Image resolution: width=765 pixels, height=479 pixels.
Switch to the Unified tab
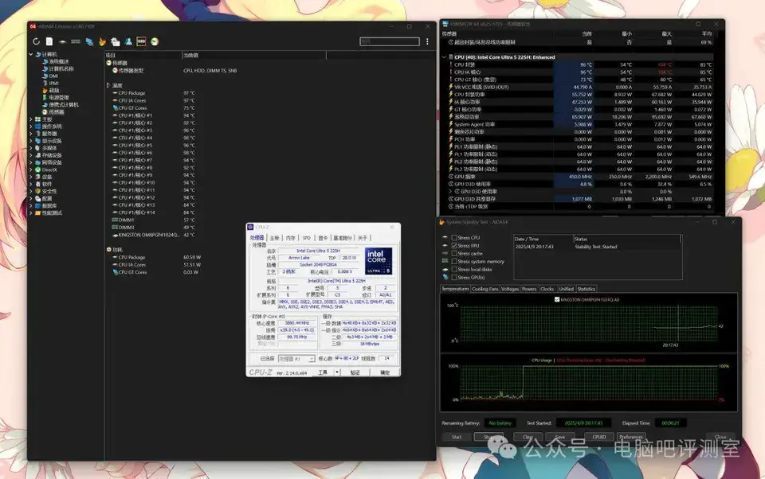566,289
